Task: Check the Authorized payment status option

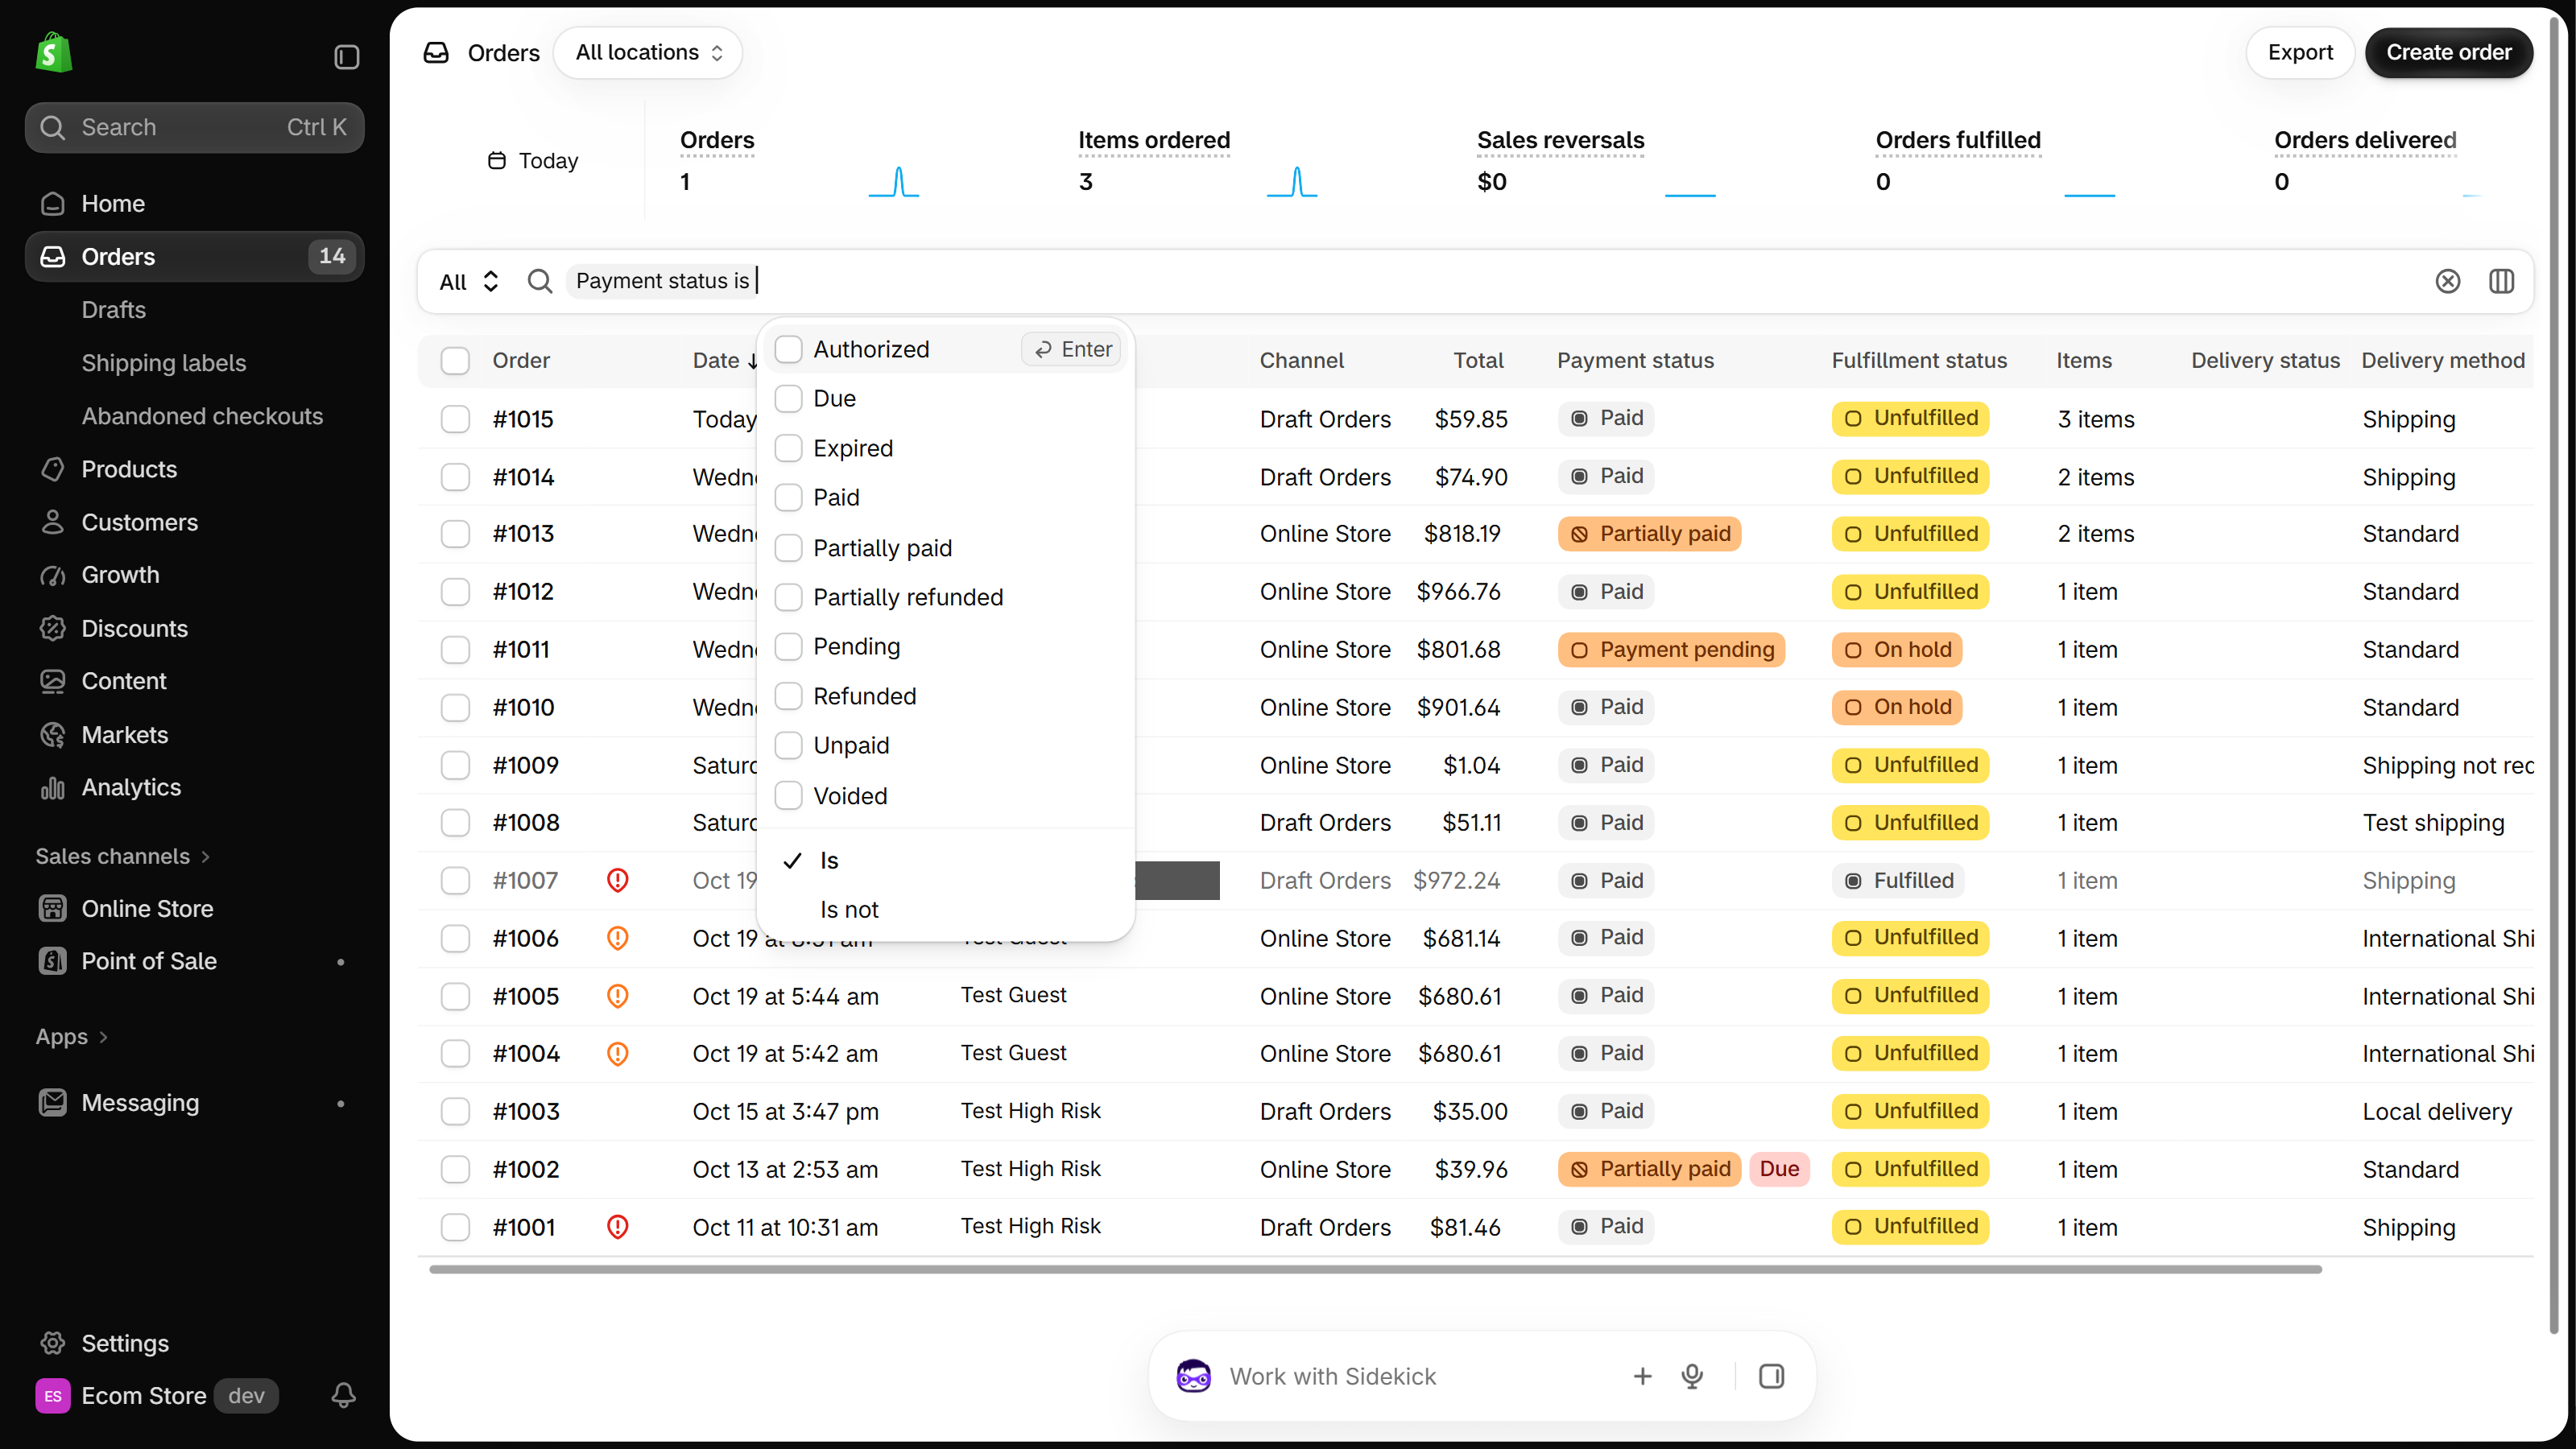Action: [788, 349]
